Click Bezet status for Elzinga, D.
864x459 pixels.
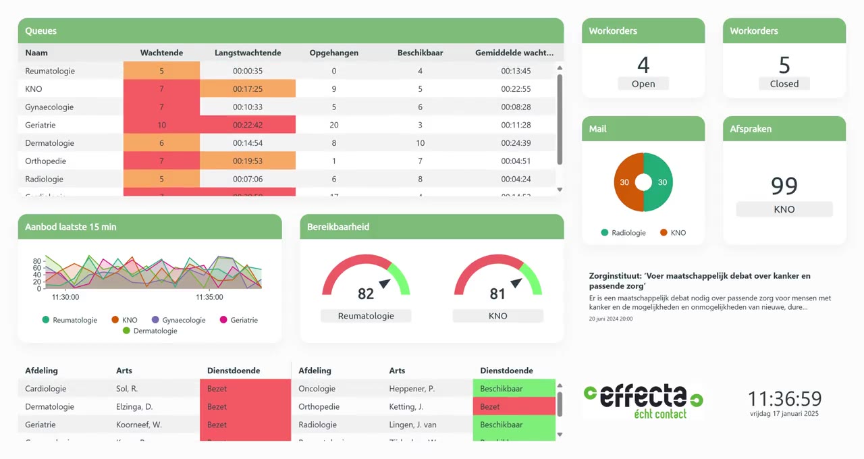tap(245, 406)
